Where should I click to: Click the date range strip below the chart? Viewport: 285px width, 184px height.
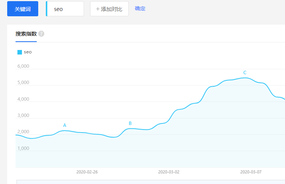[x=151, y=182]
